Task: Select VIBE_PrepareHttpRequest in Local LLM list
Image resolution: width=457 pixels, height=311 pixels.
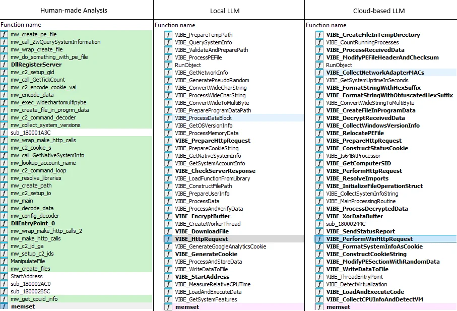Action: 233,141
